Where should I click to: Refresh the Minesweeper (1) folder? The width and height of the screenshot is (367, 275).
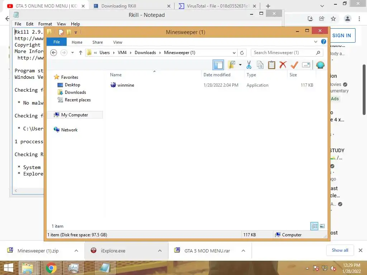coord(242,53)
